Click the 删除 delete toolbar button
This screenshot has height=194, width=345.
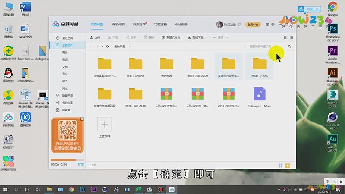point(149,38)
